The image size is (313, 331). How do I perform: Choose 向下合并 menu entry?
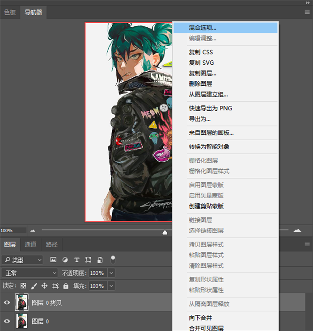point(225,318)
